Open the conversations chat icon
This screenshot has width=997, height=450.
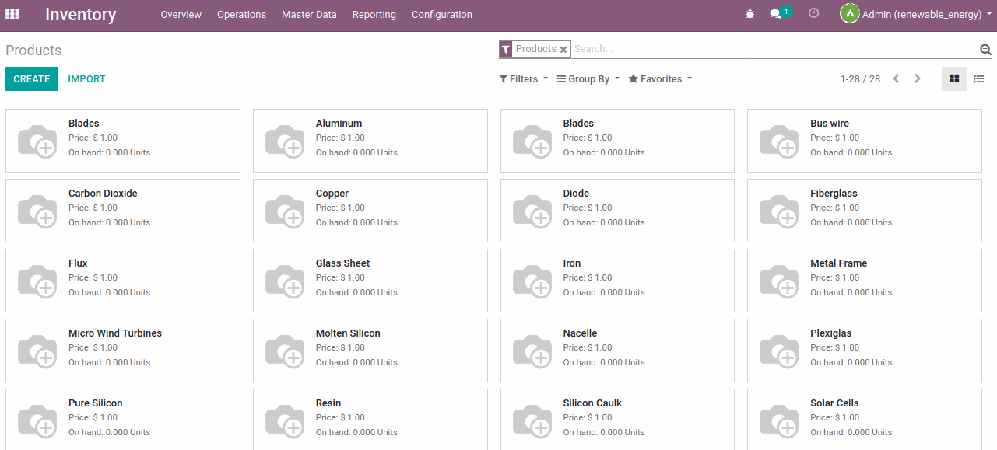tap(775, 14)
